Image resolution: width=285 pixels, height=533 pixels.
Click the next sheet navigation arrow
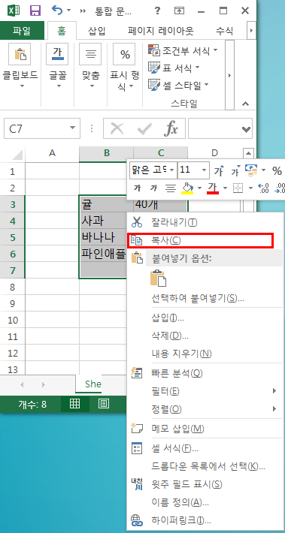(44, 385)
